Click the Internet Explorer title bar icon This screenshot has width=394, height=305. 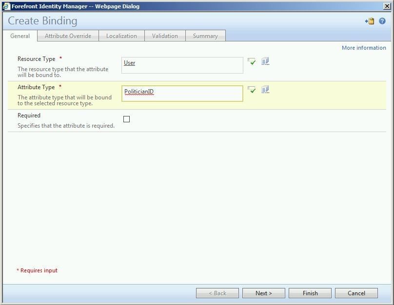(x=6, y=6)
